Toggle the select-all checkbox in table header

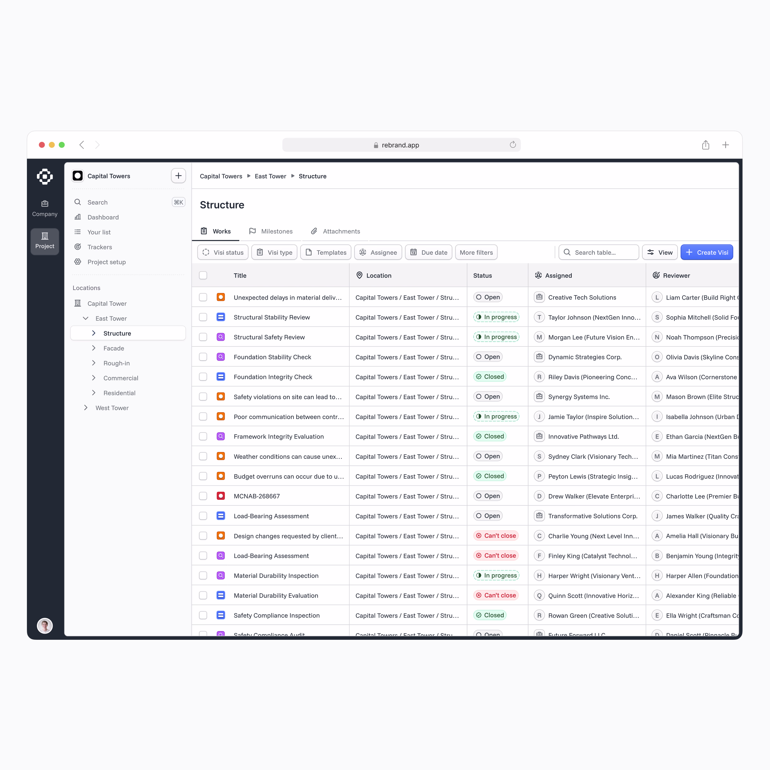coord(203,275)
